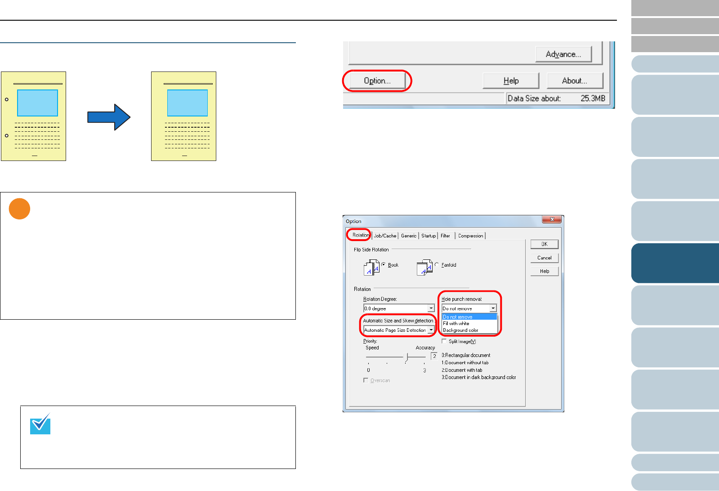Image resolution: width=719 pixels, height=491 pixels.
Task: Select the Compression tab
Action: [x=470, y=236]
